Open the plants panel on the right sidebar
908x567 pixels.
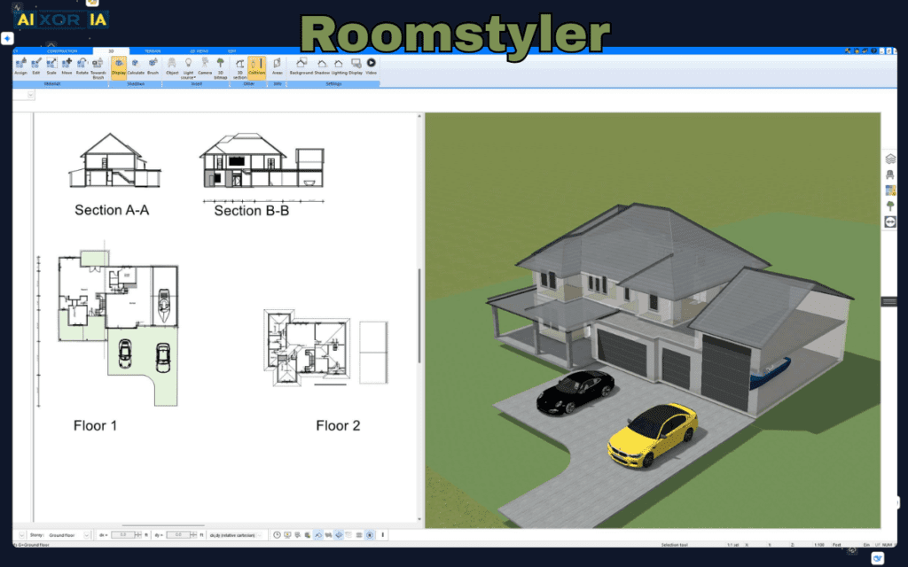click(890, 204)
